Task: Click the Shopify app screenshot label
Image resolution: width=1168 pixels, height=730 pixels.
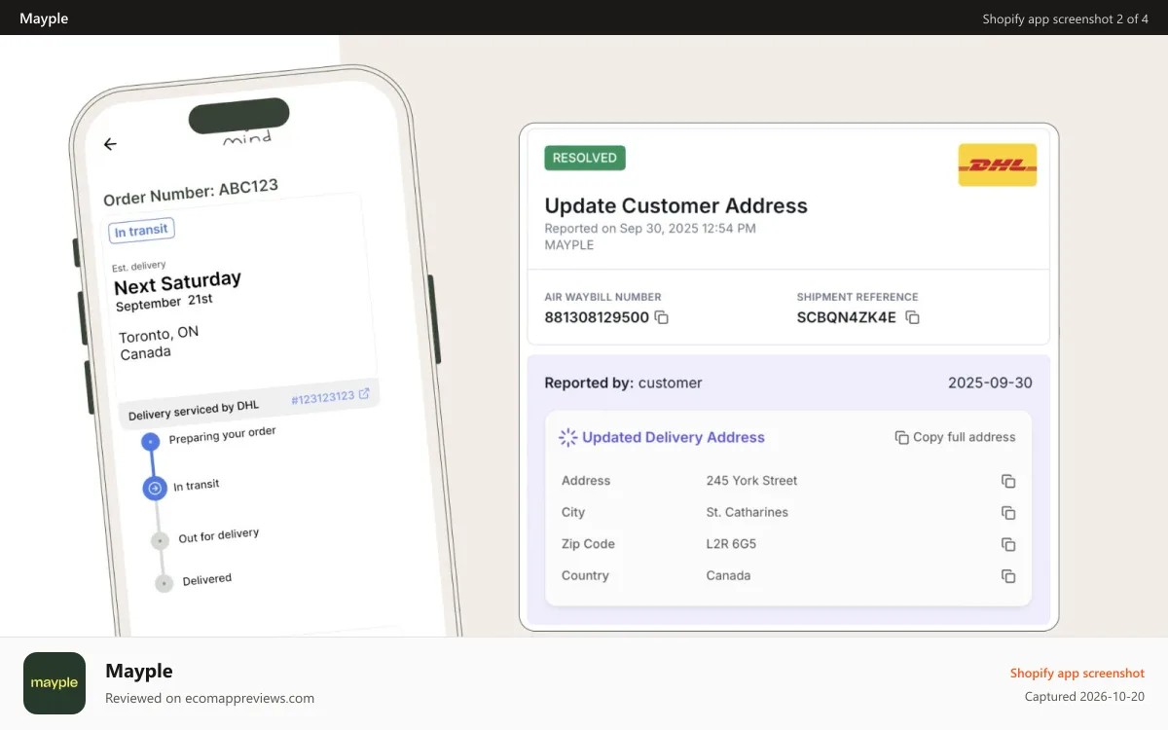Action: click(x=1077, y=673)
